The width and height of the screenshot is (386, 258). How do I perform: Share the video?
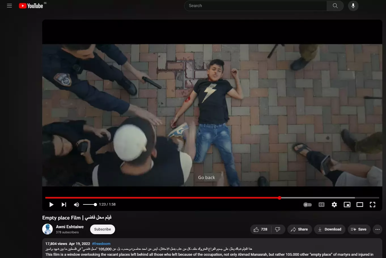click(x=300, y=229)
